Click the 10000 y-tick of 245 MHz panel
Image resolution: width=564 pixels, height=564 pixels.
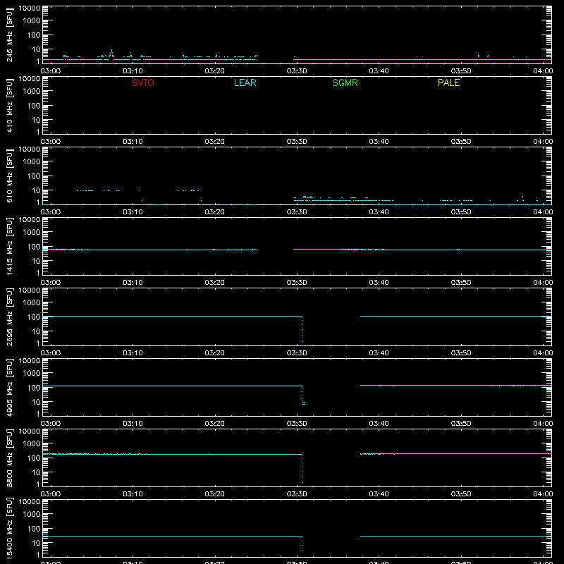tap(30, 8)
